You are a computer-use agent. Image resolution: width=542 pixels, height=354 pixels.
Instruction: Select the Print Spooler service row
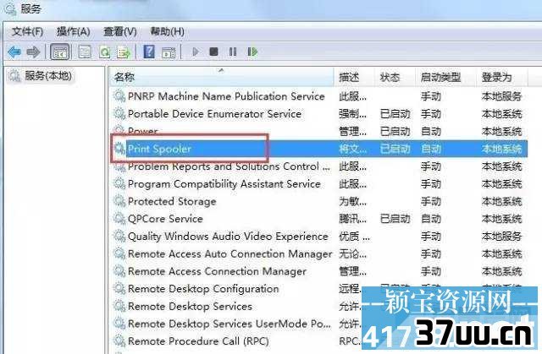pos(320,149)
